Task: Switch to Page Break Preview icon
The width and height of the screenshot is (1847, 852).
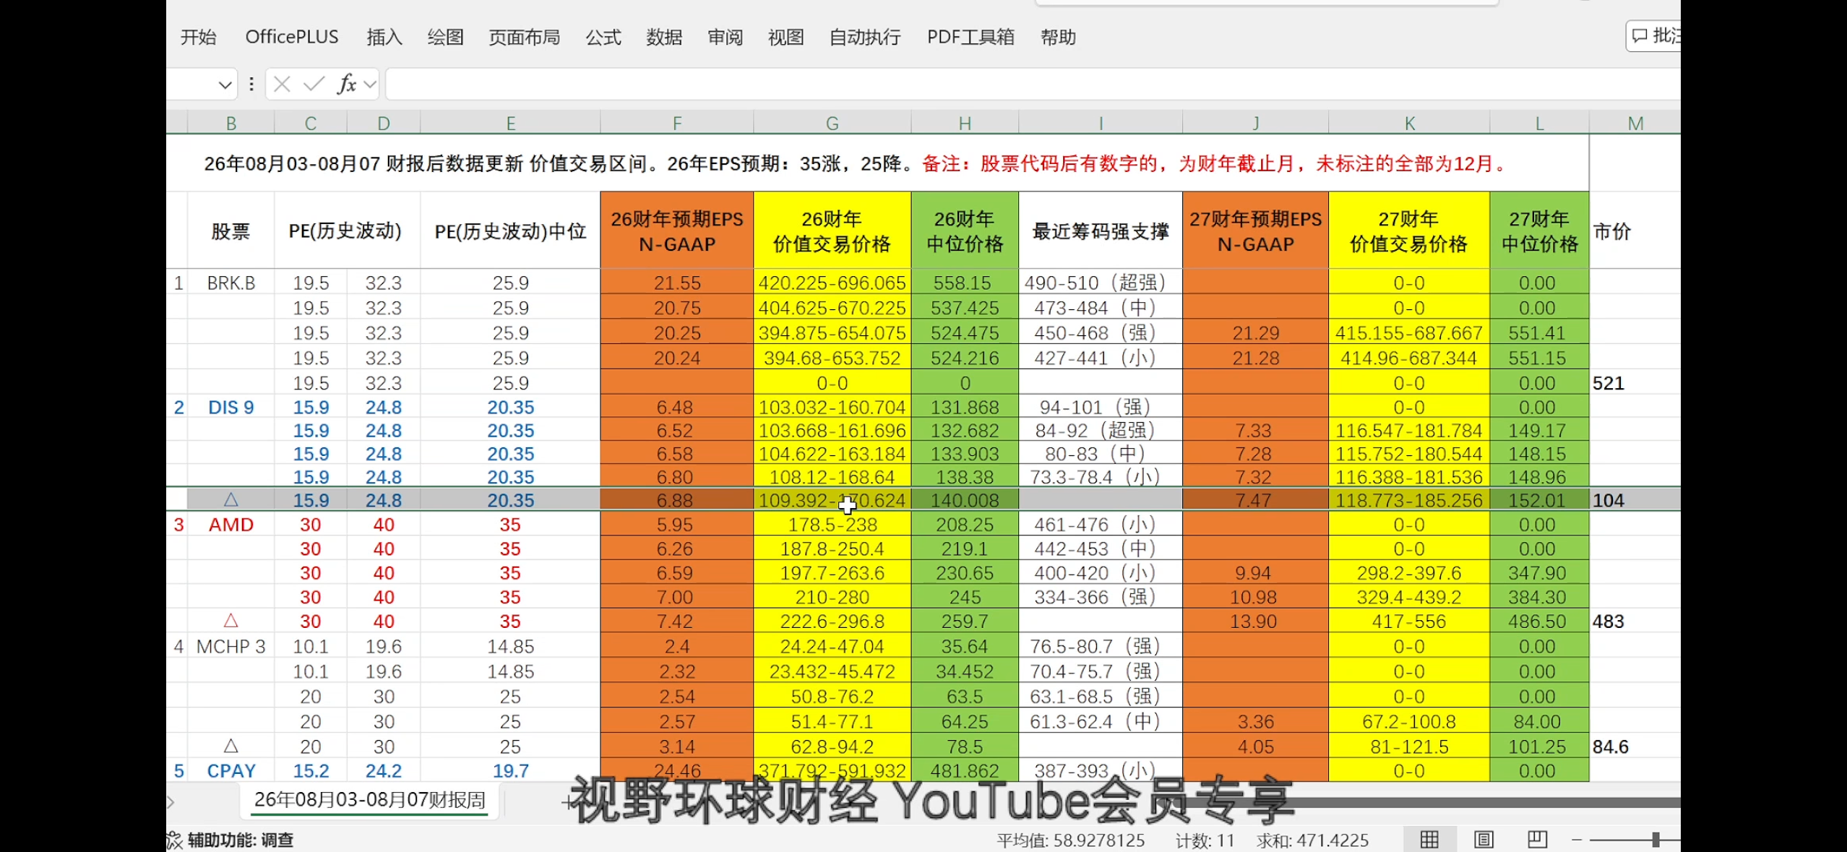Action: (1537, 839)
